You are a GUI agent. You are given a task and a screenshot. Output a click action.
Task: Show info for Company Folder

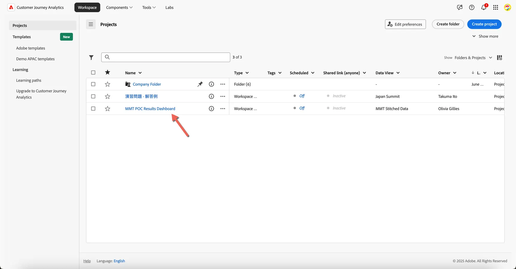click(x=211, y=84)
